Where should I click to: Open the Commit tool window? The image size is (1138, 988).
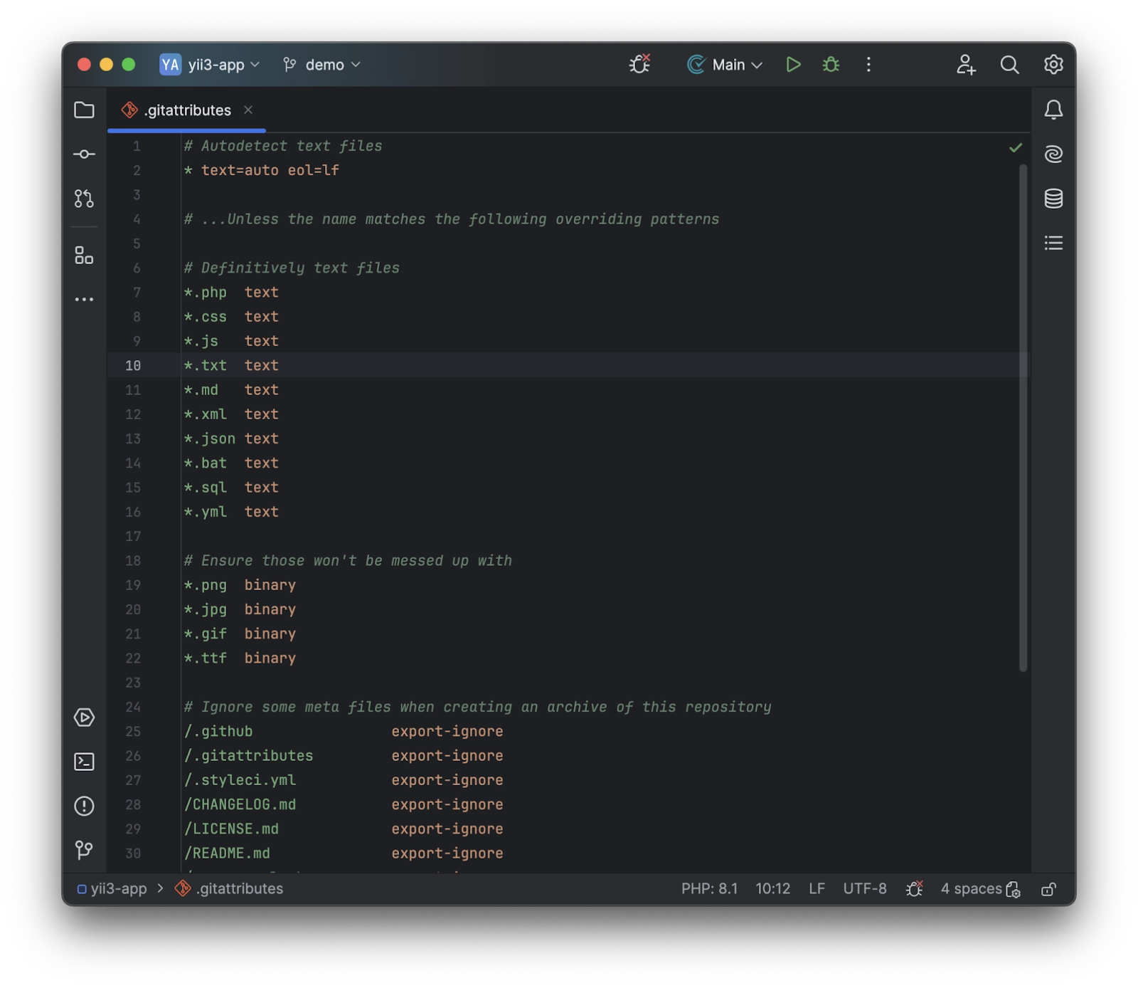click(84, 154)
